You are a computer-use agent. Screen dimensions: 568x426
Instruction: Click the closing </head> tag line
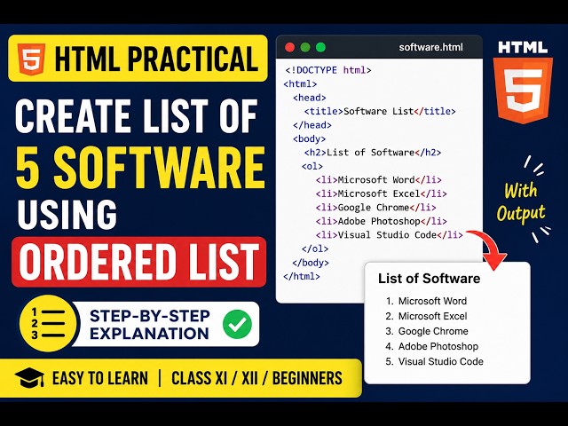[312, 125]
